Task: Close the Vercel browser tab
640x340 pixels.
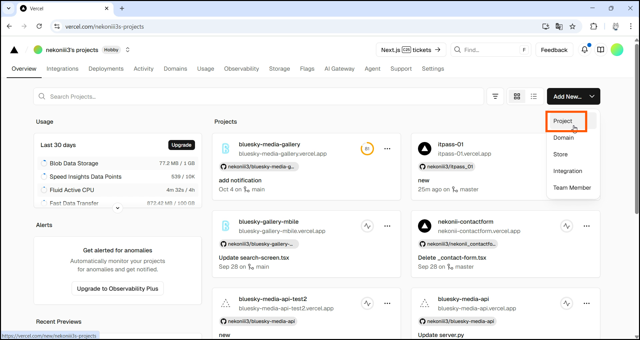Action: [x=107, y=8]
